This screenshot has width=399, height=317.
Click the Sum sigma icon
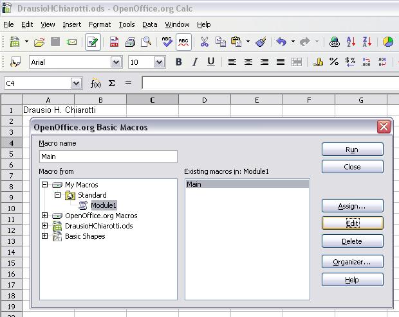(112, 83)
